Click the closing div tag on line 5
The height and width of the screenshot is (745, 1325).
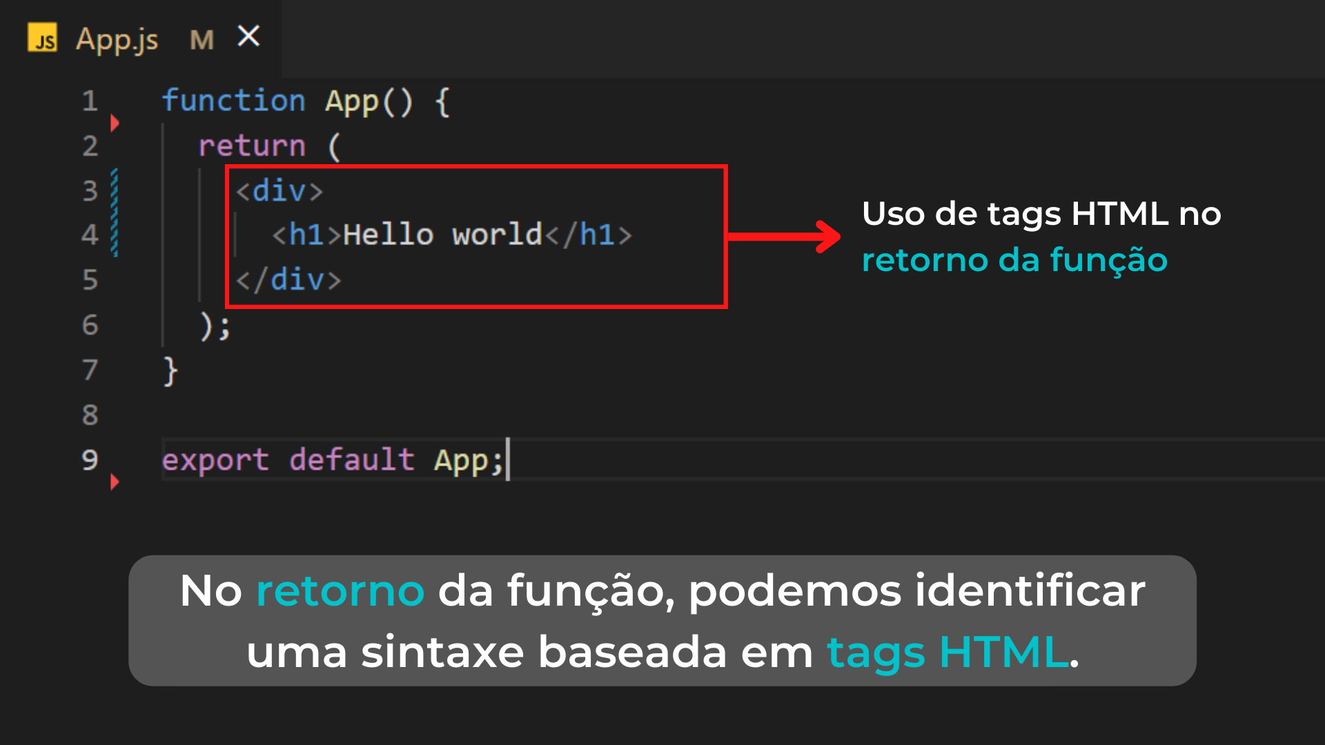288,280
